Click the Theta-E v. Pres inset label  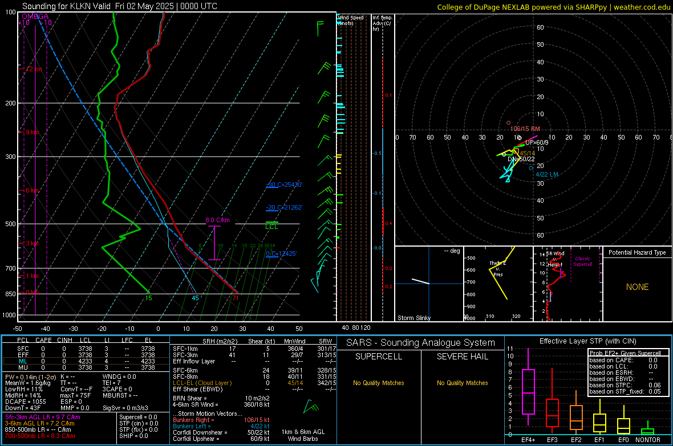coord(497,268)
